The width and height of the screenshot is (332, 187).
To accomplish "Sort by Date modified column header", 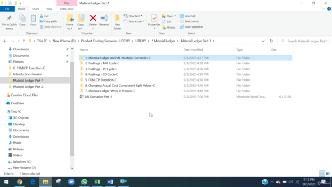I will pos(193,50).
